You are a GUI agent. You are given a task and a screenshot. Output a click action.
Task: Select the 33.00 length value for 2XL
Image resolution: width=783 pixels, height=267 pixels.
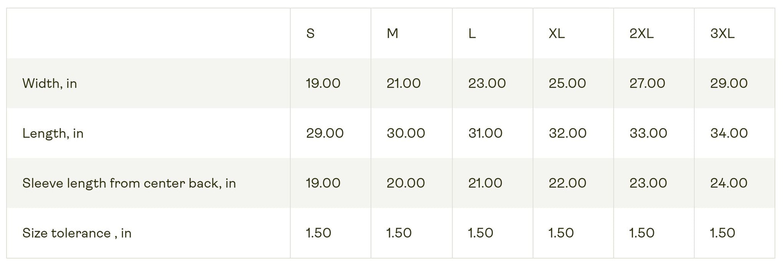[648, 133]
